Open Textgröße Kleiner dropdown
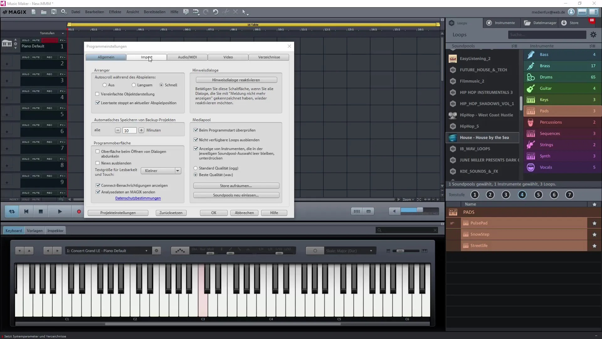The image size is (602, 339). (161, 171)
